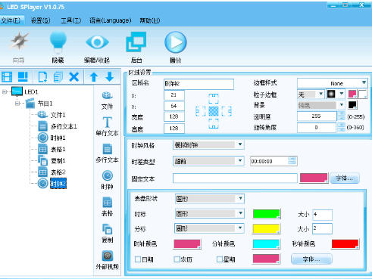Pick the green 时标 color swatch
This screenshot has width=372, height=279.
coord(267,214)
